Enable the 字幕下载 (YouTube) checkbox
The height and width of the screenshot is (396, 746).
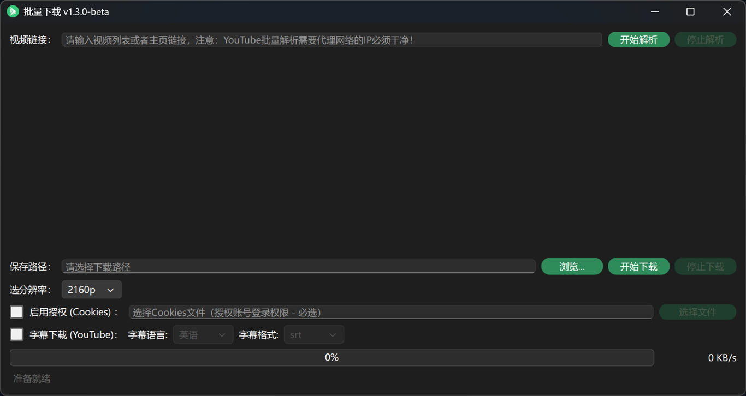16,334
